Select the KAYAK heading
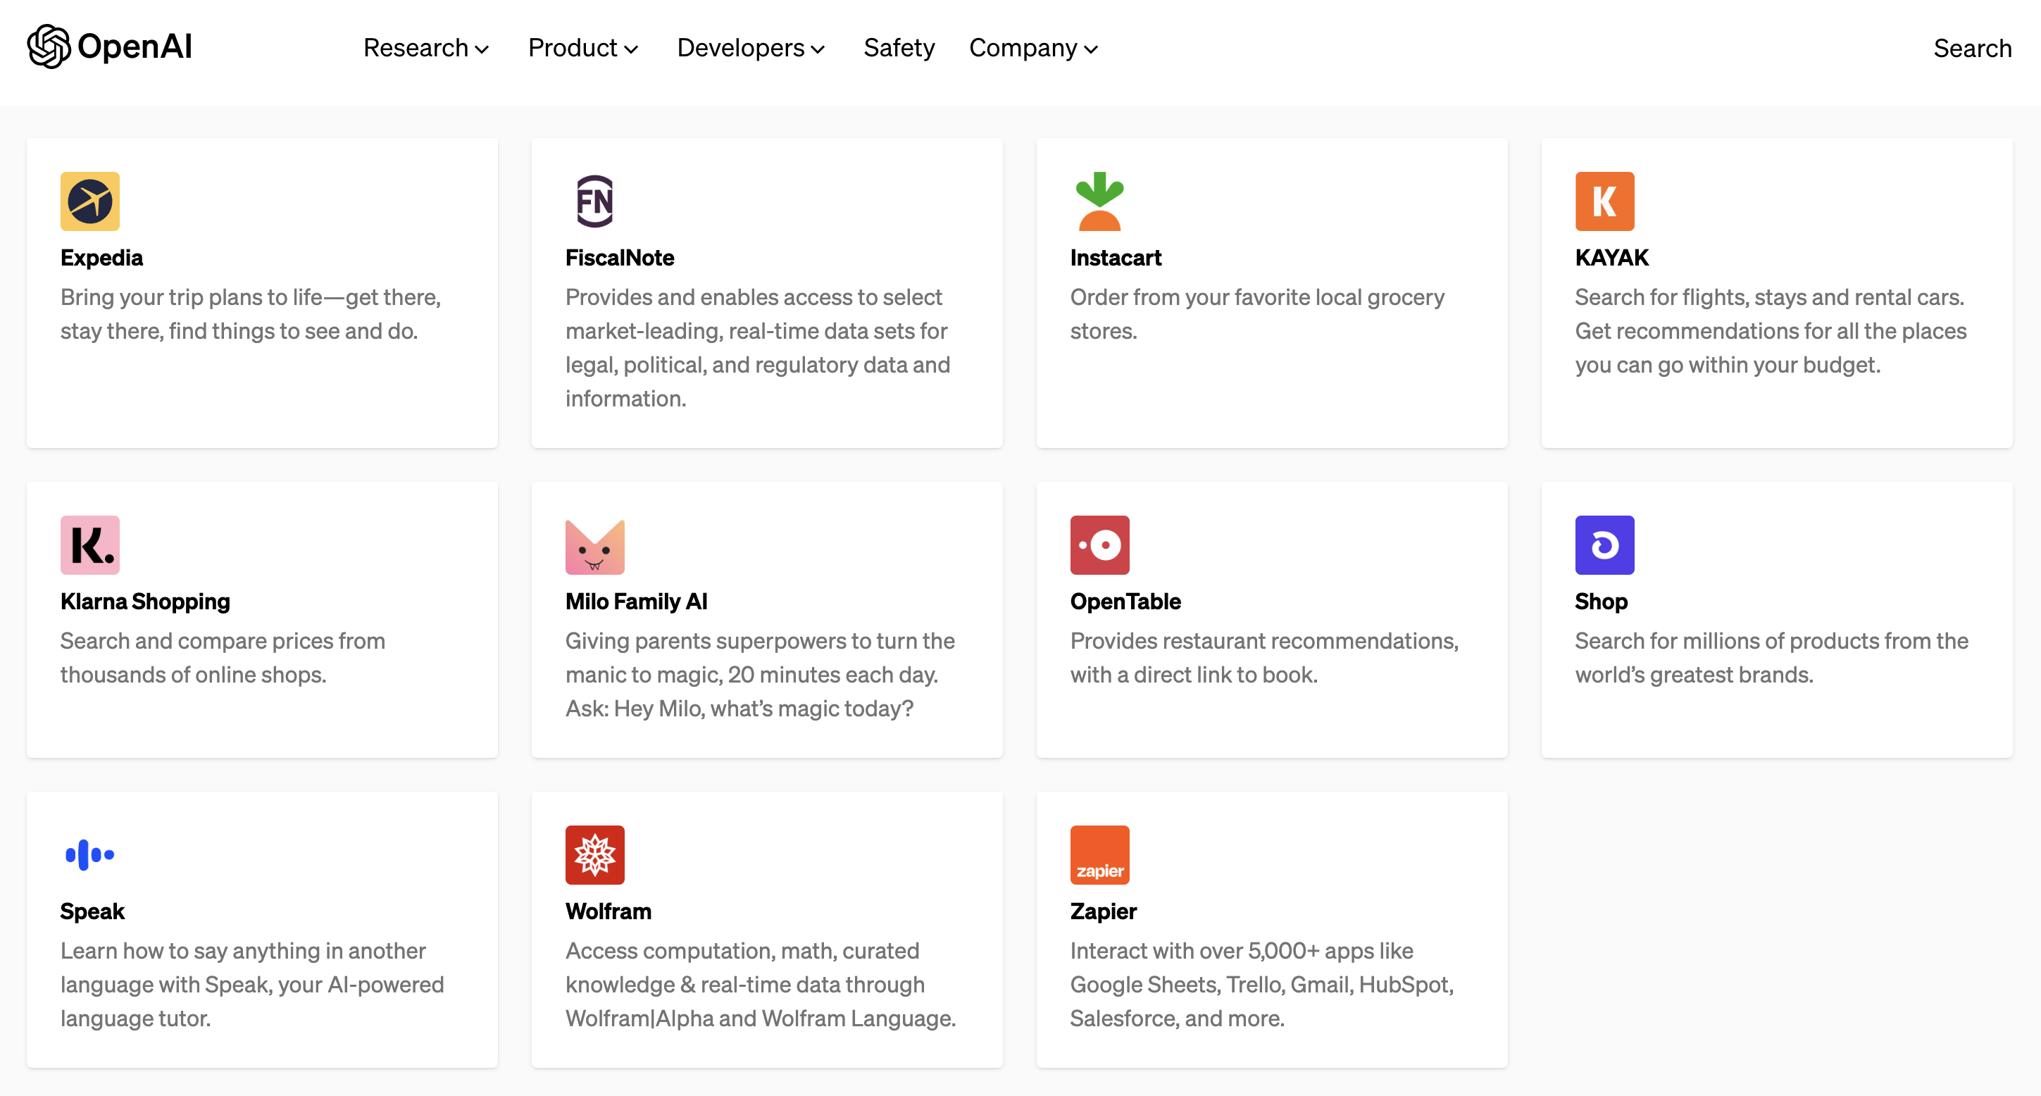This screenshot has height=1096, width=2041. 1611,258
